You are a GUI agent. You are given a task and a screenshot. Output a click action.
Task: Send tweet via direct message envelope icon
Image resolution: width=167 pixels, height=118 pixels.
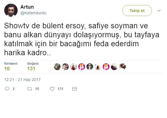(74, 89)
